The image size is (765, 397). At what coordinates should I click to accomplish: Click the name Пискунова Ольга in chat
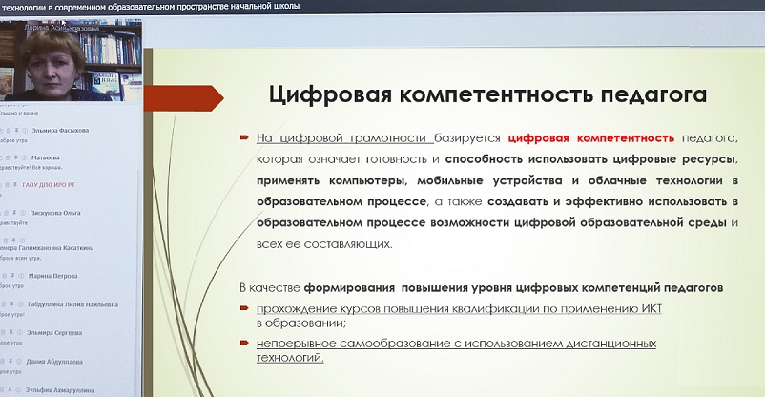pyautogui.click(x=55, y=213)
